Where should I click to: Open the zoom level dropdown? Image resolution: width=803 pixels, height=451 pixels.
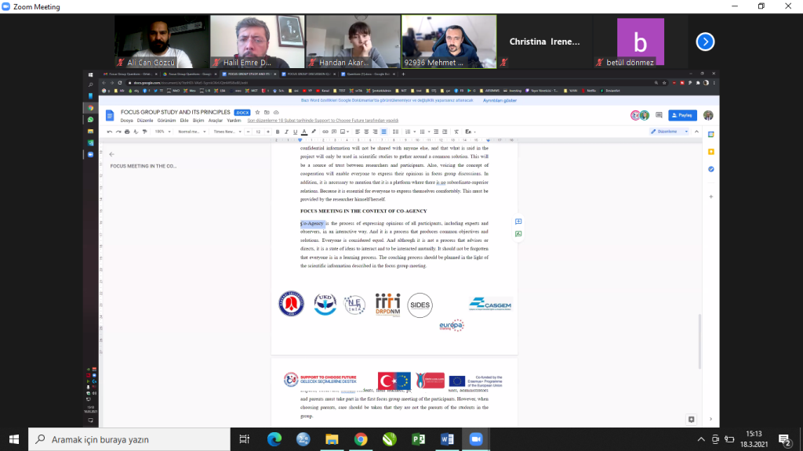pos(162,132)
